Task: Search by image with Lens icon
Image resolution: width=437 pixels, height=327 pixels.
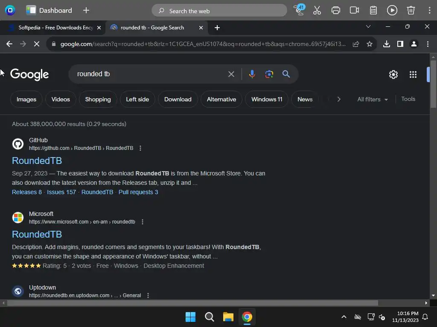Action: click(x=269, y=74)
